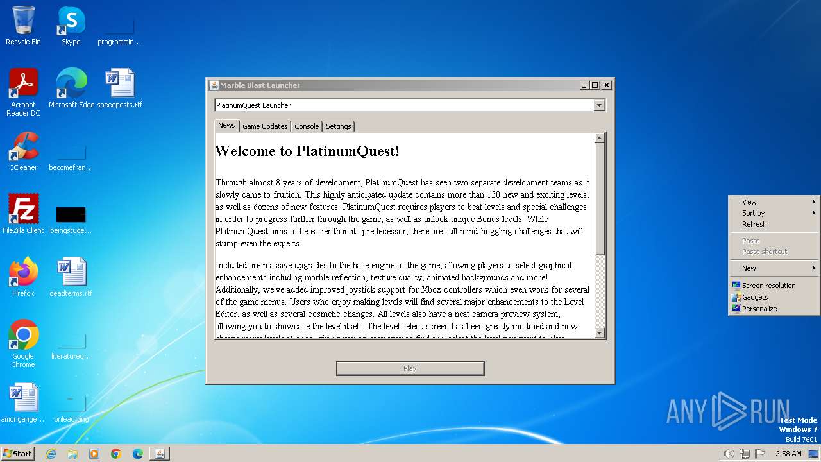The height and width of the screenshot is (462, 821).
Task: Select the CCleaner desktop shortcut
Action: pyautogui.click(x=23, y=151)
